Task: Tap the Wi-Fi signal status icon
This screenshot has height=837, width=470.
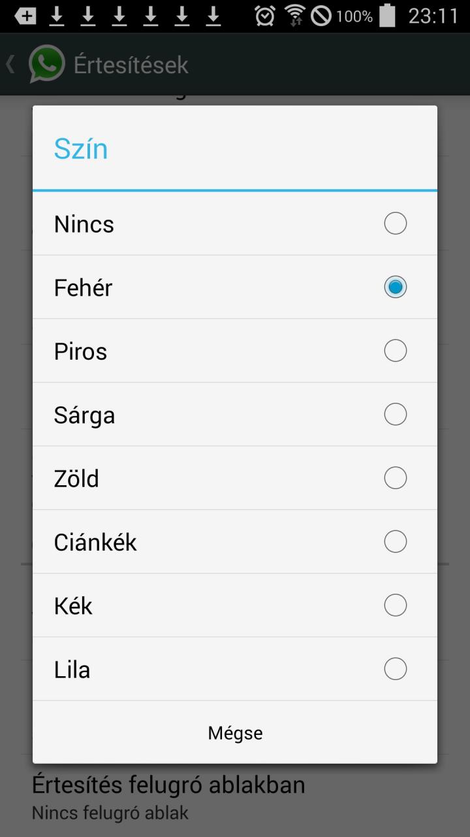Action: point(295,16)
